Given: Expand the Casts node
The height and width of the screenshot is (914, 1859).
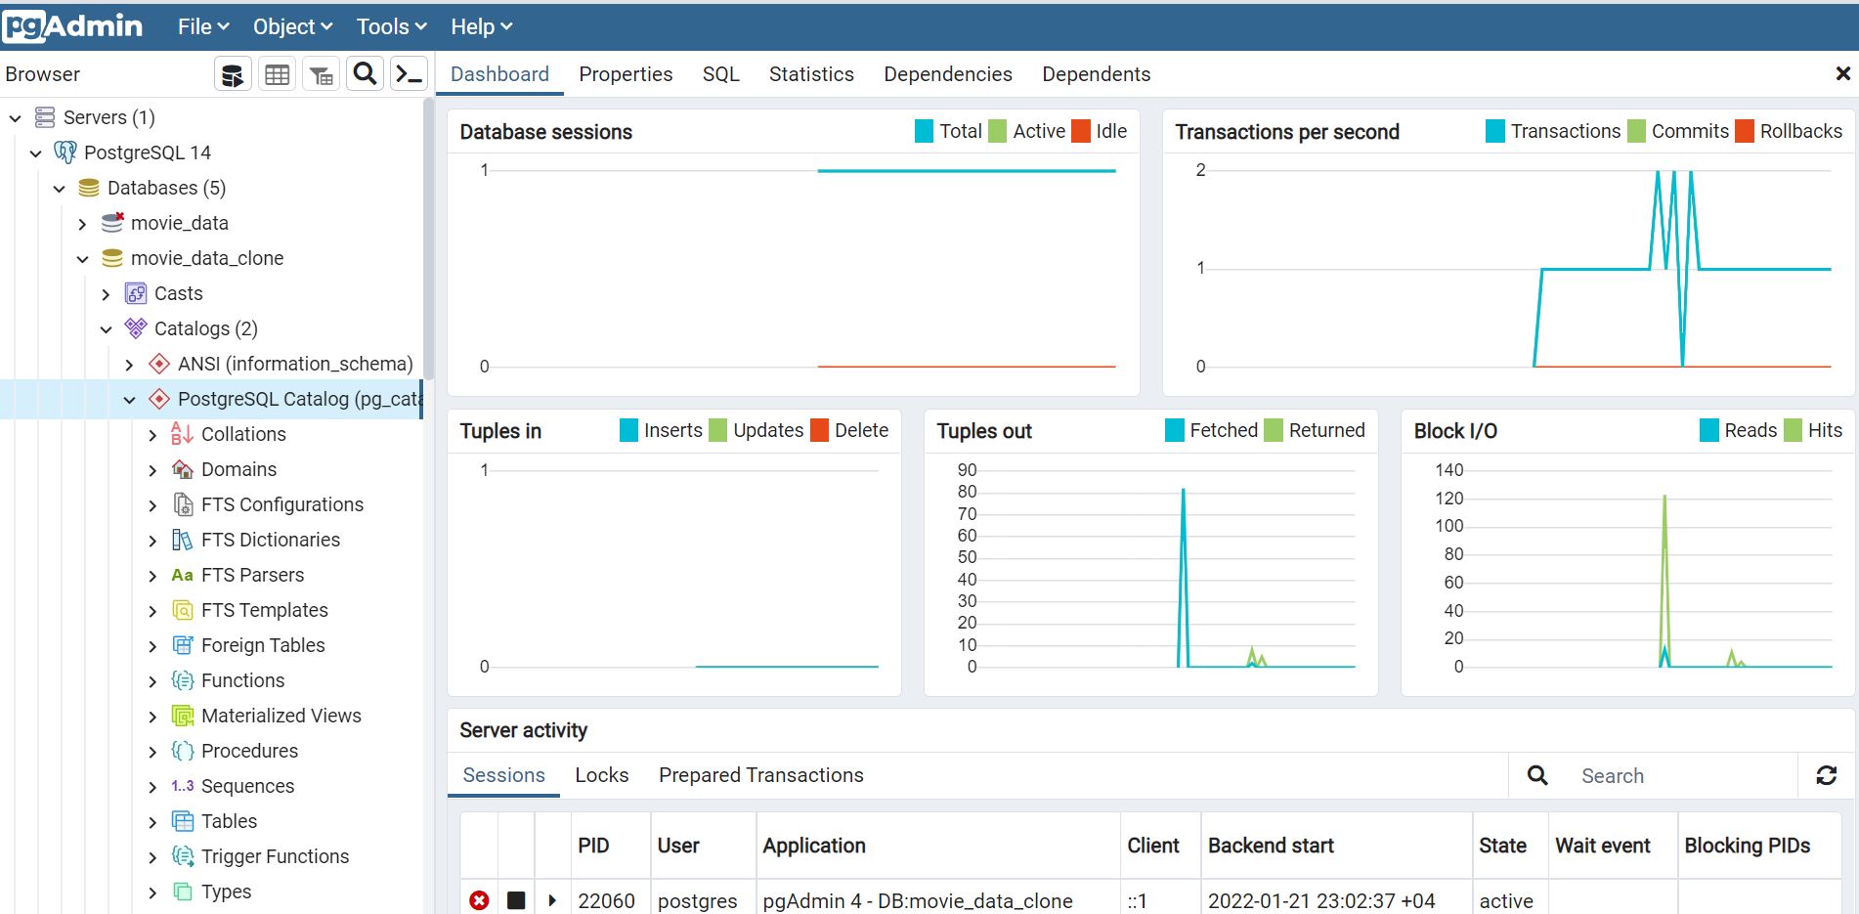Looking at the screenshot, I should 107,294.
